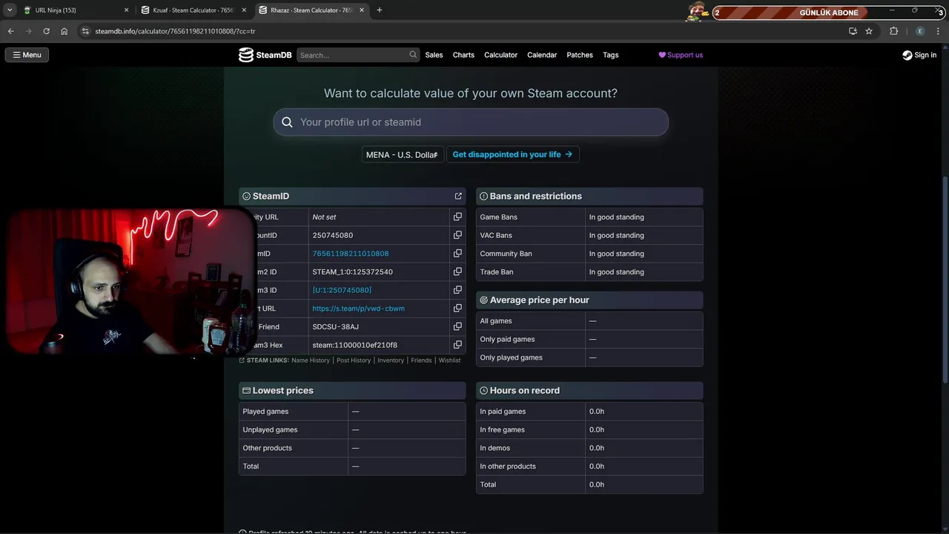This screenshot has height=534, width=949.
Task: Copy the s.team short URL value
Action: click(457, 308)
